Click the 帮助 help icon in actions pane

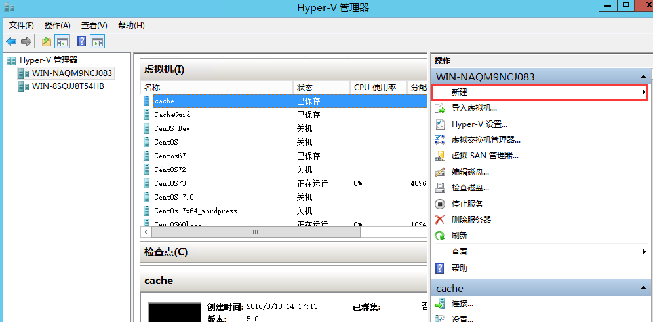click(x=440, y=268)
